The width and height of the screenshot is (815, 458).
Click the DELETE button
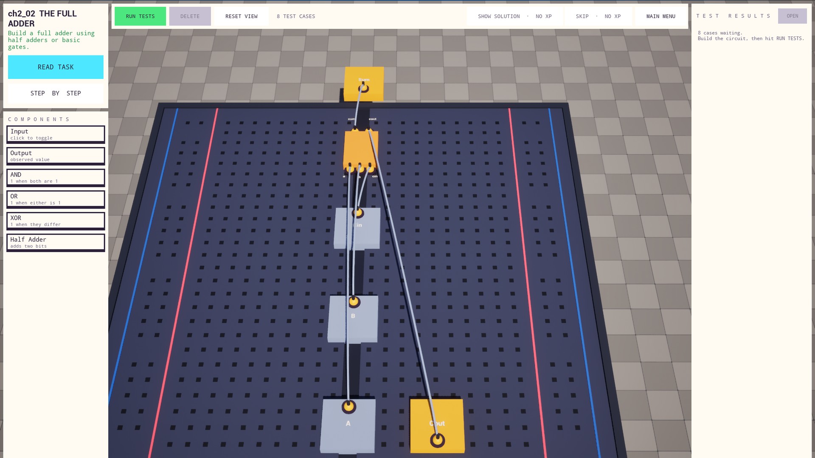[x=190, y=16]
